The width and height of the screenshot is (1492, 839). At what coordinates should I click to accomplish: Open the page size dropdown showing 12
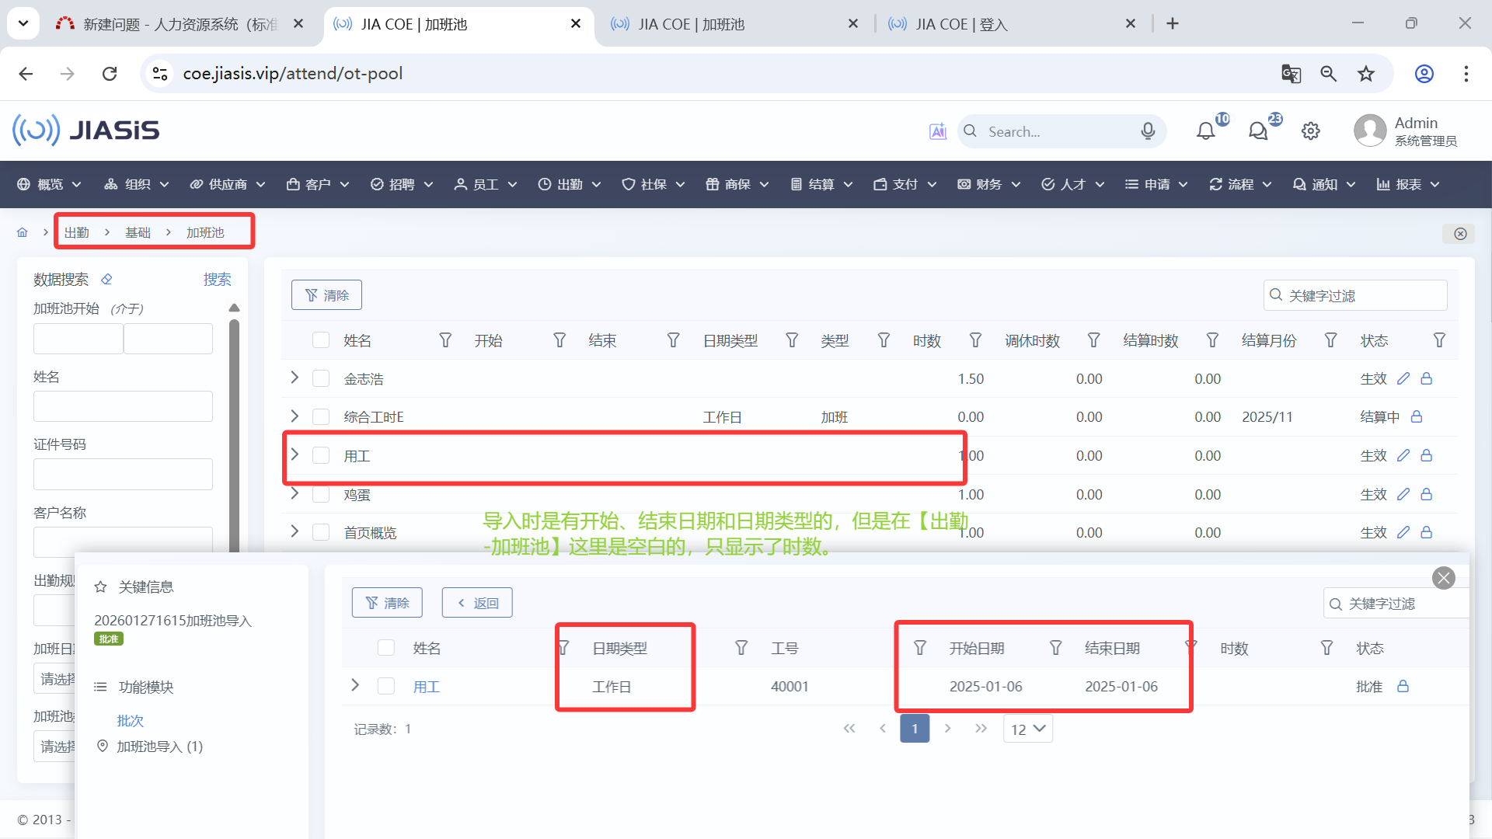tap(1027, 729)
